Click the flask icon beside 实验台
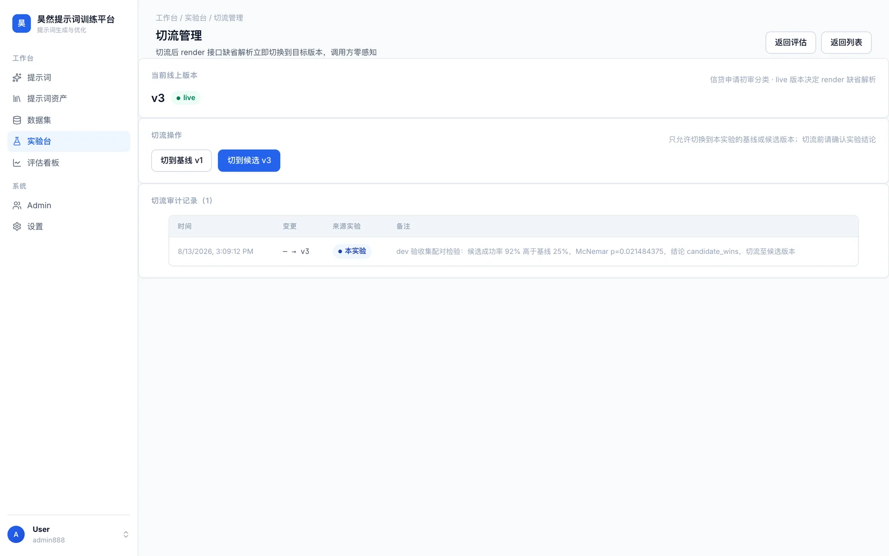Screen dimensions: 889x556 17,141
